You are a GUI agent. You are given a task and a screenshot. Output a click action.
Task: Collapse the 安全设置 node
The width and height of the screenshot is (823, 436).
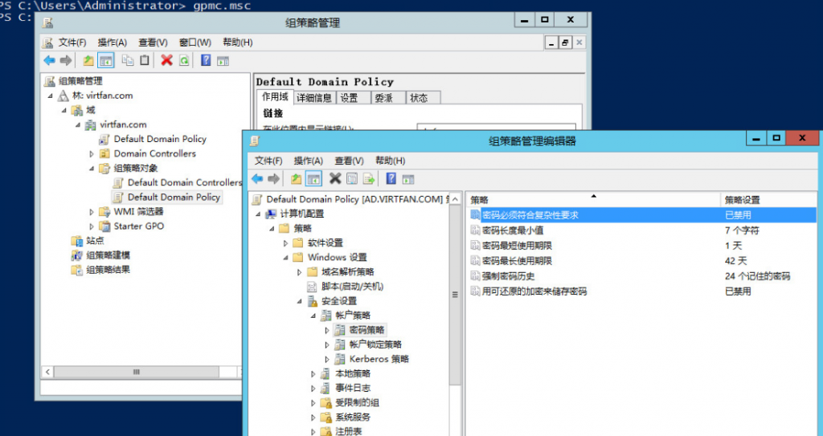(299, 301)
